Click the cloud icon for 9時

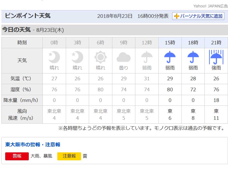(124, 57)
